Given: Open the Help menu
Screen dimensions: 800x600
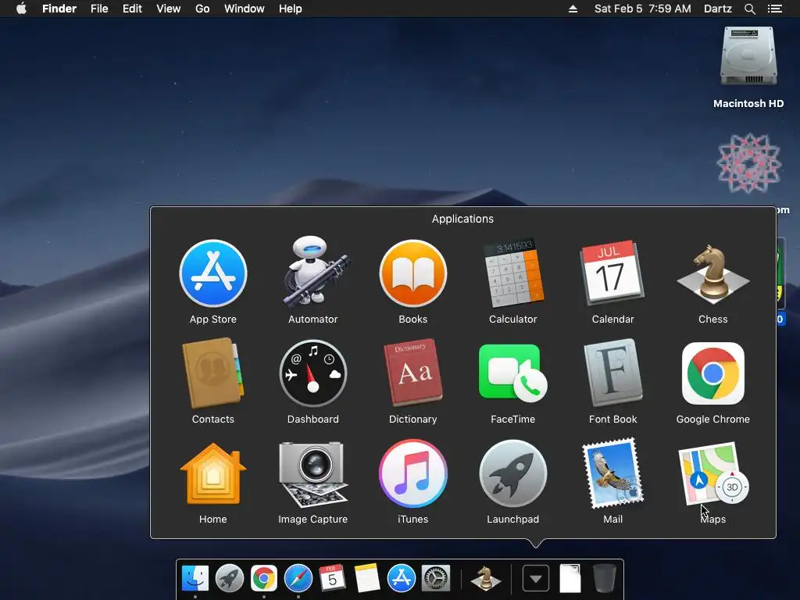Looking at the screenshot, I should pyautogui.click(x=291, y=9).
